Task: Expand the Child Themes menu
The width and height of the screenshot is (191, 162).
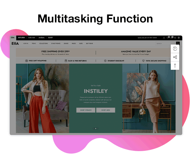Action: [55, 44]
